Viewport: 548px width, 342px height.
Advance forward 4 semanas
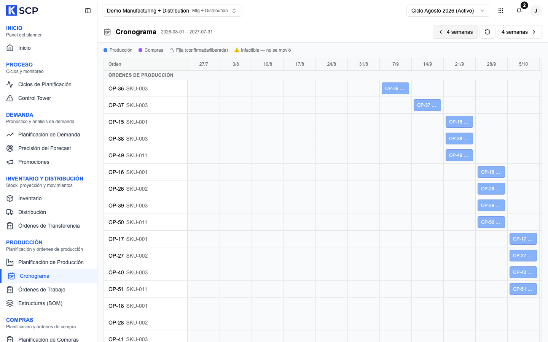(519, 32)
